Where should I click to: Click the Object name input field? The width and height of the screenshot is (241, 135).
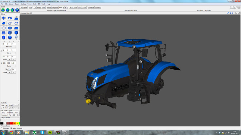click(10, 120)
